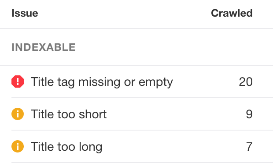
Task: Click the red error icon for missing title tag
Action: point(18,81)
